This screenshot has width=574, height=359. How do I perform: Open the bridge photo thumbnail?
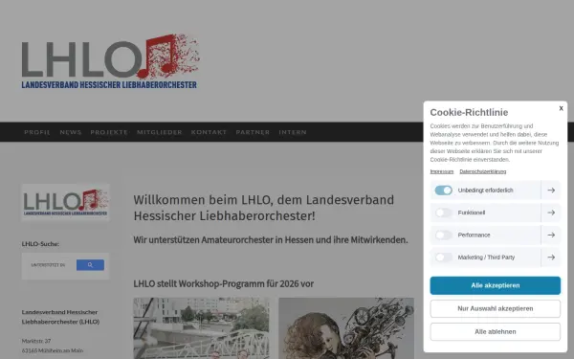coord(201,328)
